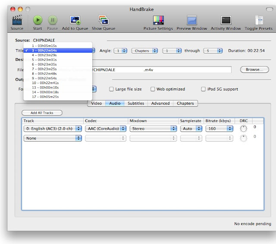The image size is (276, 244).
Task: Click the Samplerate column header
Action: tap(191, 121)
